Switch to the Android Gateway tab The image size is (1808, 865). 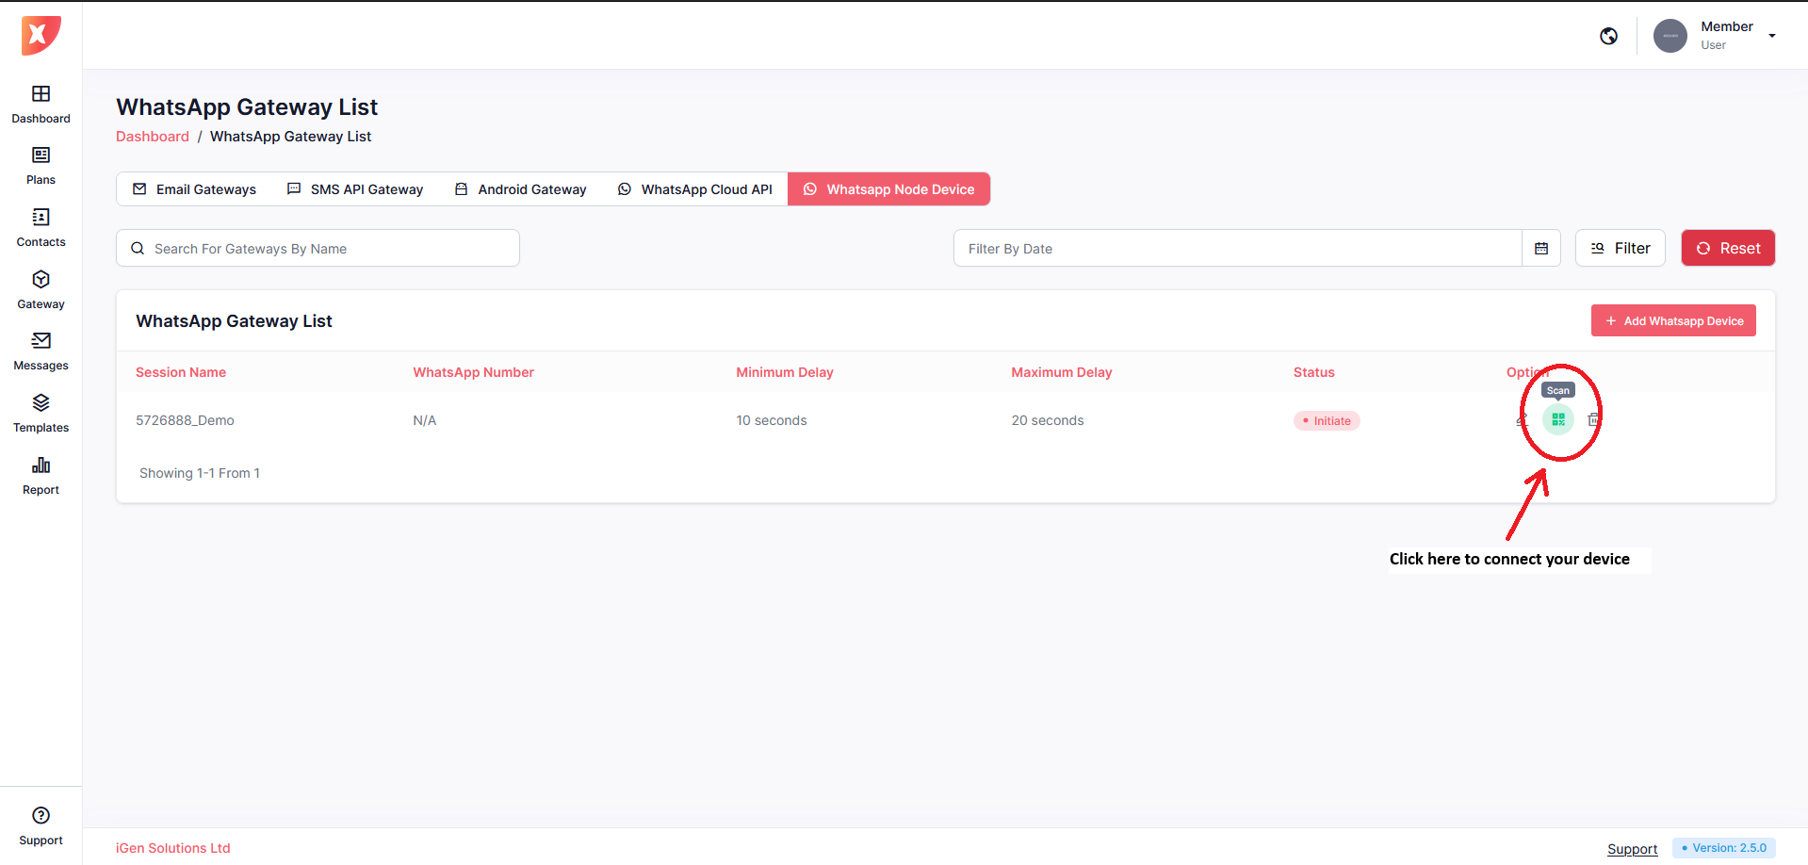pyautogui.click(x=520, y=189)
